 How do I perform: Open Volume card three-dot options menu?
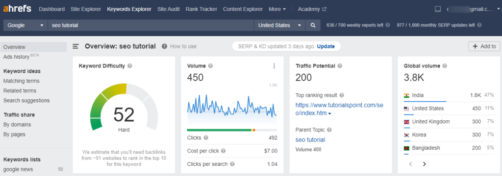(x=274, y=66)
